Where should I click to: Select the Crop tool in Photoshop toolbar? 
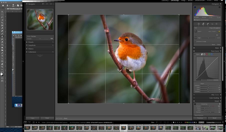(x=2, y=22)
